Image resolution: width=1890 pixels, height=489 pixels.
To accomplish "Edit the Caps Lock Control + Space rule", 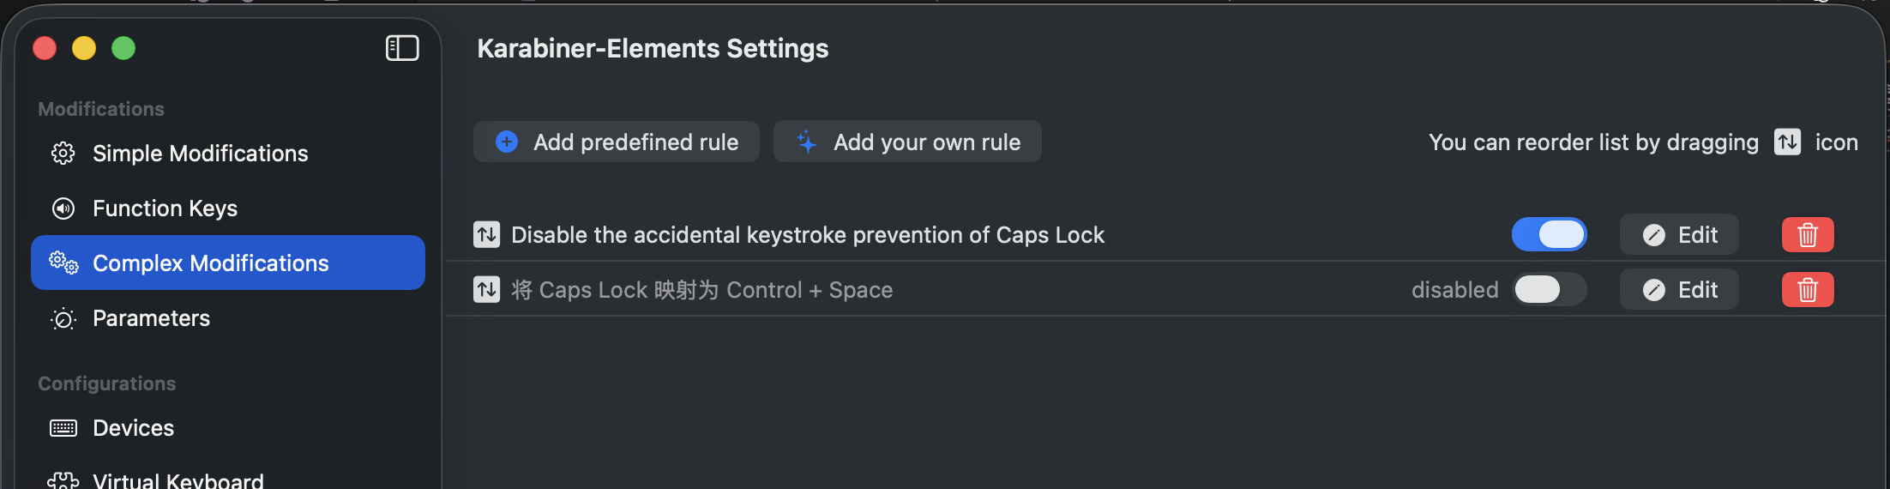I will point(1679,289).
